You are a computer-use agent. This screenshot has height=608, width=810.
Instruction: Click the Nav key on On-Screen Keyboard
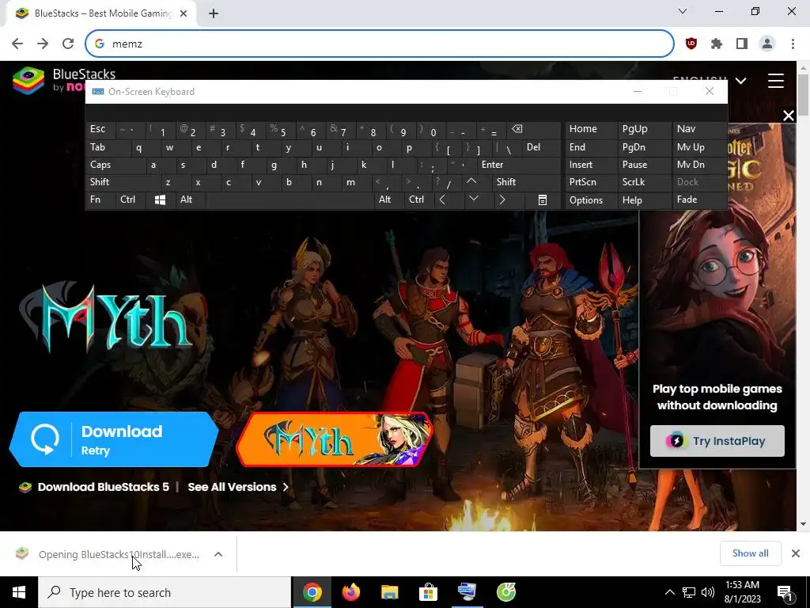pyautogui.click(x=699, y=129)
